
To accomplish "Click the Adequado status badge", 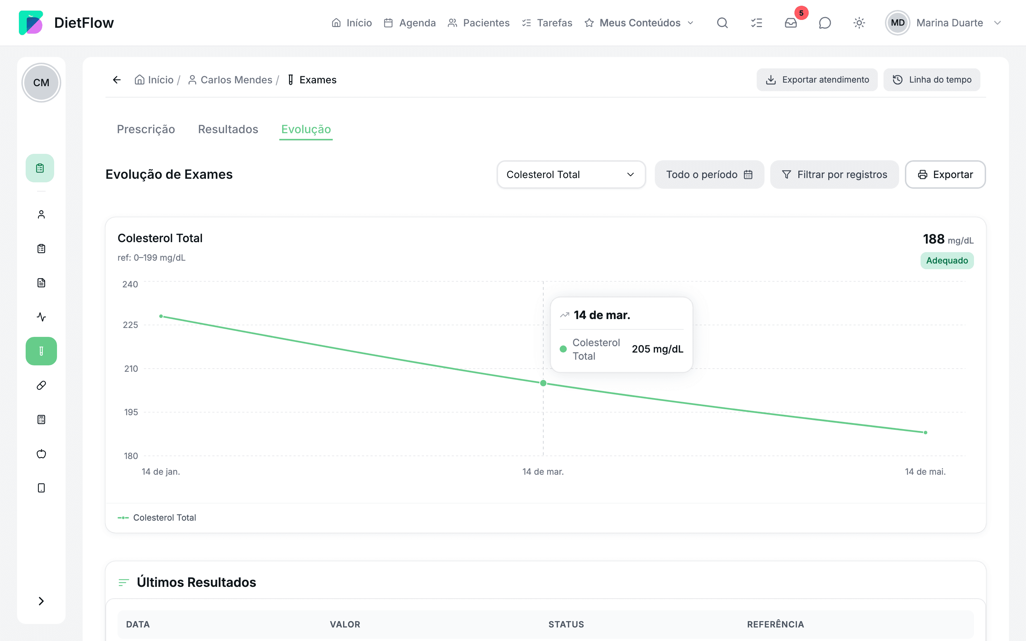I will click(x=947, y=260).
